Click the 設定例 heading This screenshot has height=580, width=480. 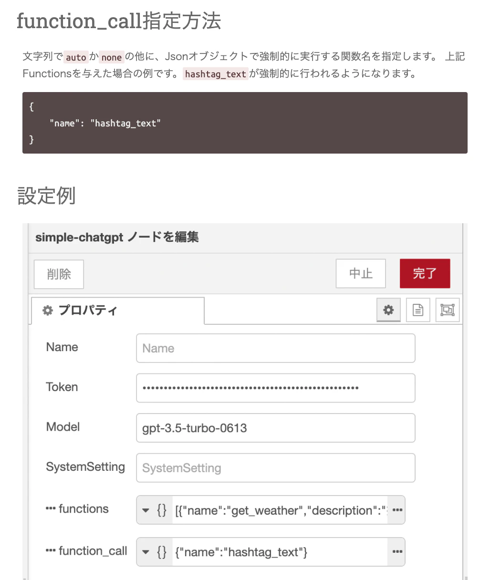46,196
